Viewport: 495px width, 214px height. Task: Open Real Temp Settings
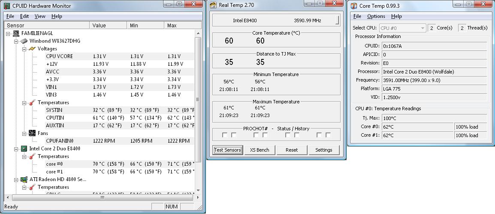323,150
